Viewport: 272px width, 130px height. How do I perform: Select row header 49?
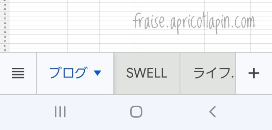pos(5,9)
